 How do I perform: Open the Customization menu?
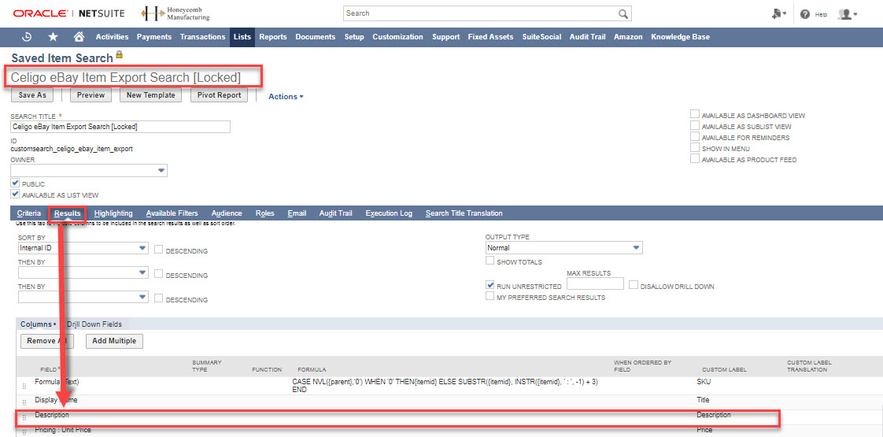(x=397, y=36)
